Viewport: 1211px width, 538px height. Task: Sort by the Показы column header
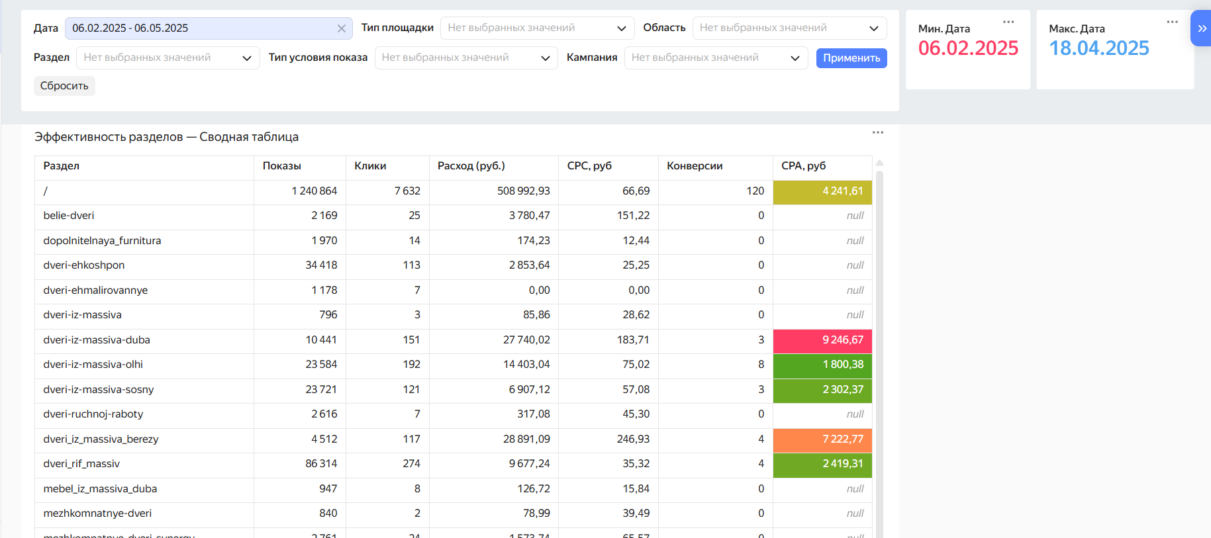282,166
